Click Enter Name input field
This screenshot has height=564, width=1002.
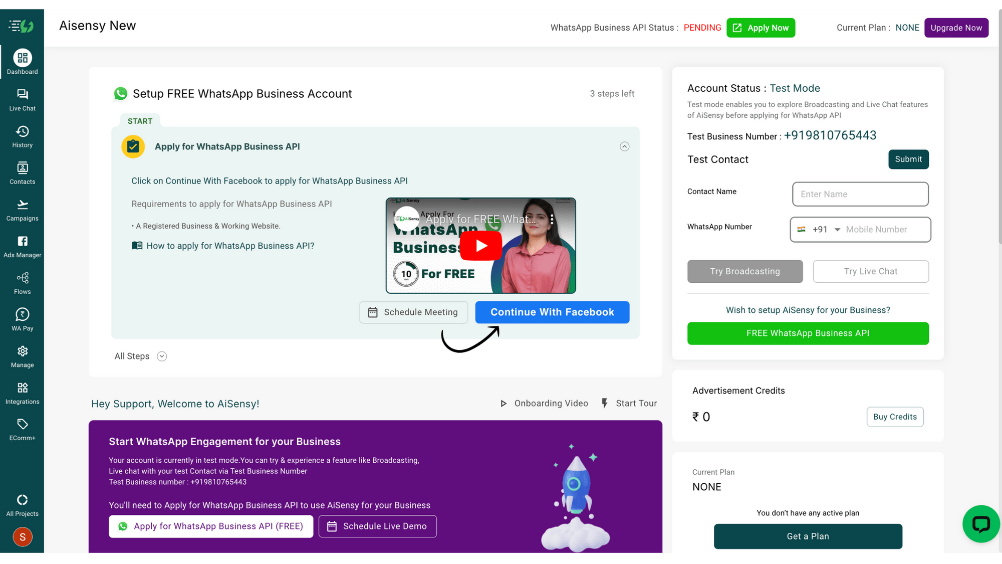(860, 194)
